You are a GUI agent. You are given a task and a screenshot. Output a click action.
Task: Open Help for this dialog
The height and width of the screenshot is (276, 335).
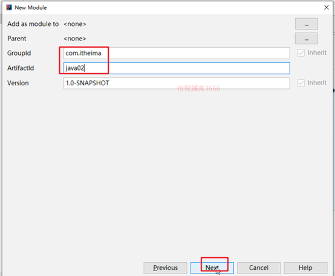click(x=305, y=268)
